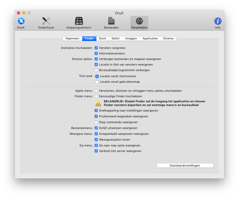The image size is (239, 198).
Task: Switch to the Diverse tab
Action: 169,39
